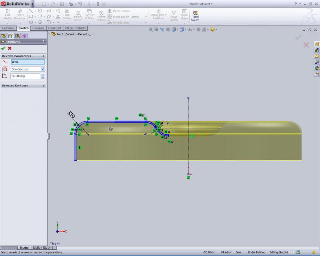Open the Appearances color ball in task pane
The image size is (320, 256).
tap(317, 68)
